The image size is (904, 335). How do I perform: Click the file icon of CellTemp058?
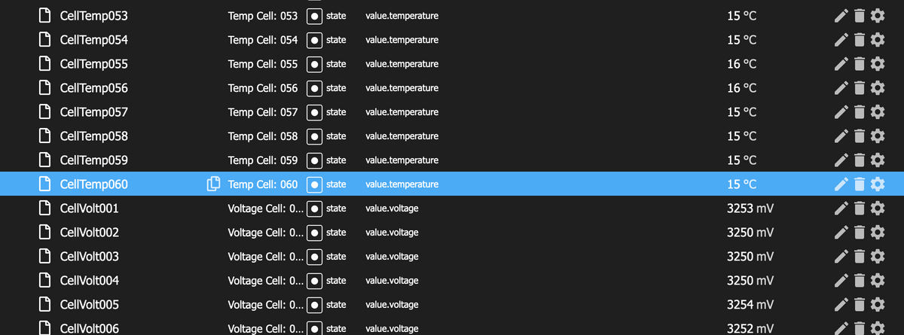(44, 136)
